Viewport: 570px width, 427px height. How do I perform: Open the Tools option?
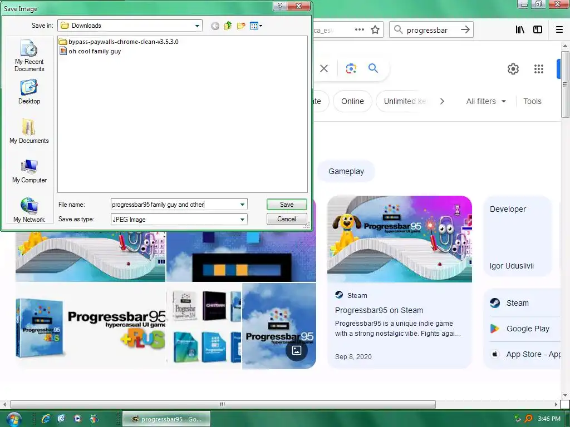(532, 101)
